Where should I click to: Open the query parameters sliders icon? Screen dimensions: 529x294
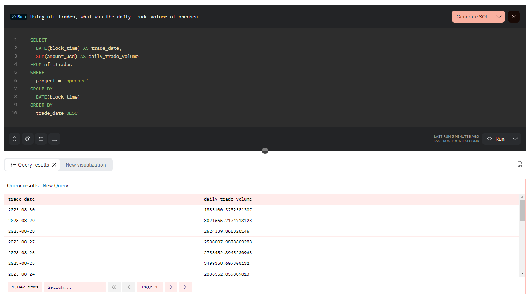(54, 139)
